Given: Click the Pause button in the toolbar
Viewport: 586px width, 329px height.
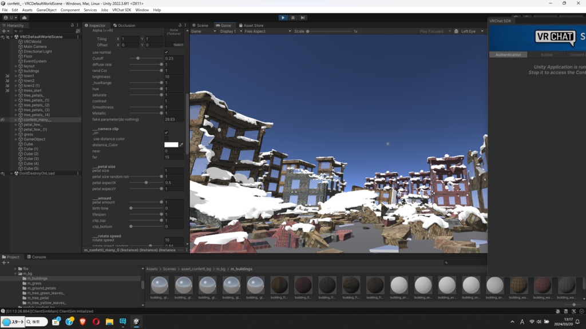Looking at the screenshot, I should point(293,18).
